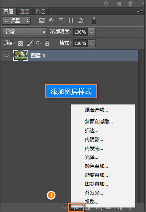Choose 颜色叠加... layer style
The image size is (146, 212).
coord(103,166)
